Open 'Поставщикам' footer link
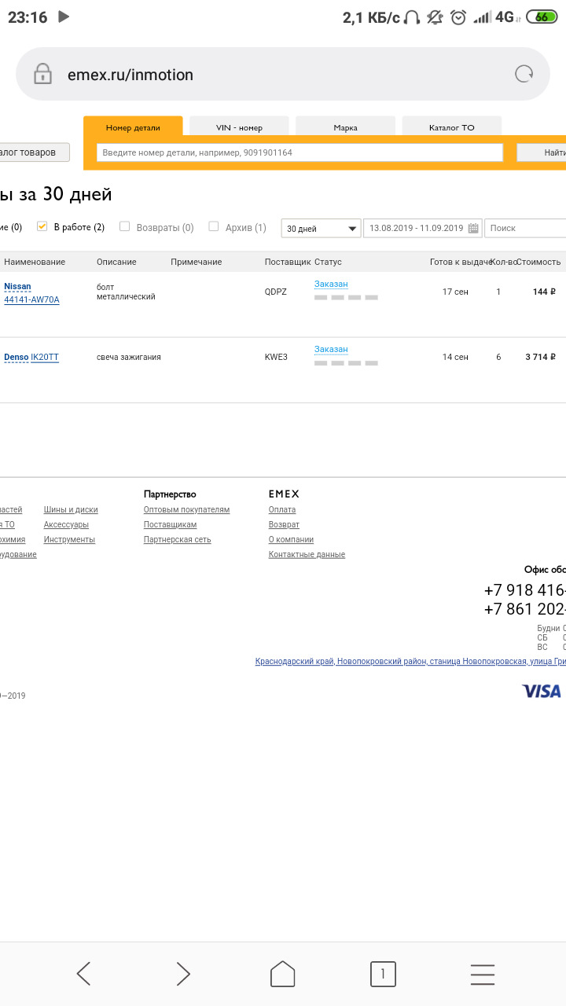The image size is (566, 1006). 171,524
